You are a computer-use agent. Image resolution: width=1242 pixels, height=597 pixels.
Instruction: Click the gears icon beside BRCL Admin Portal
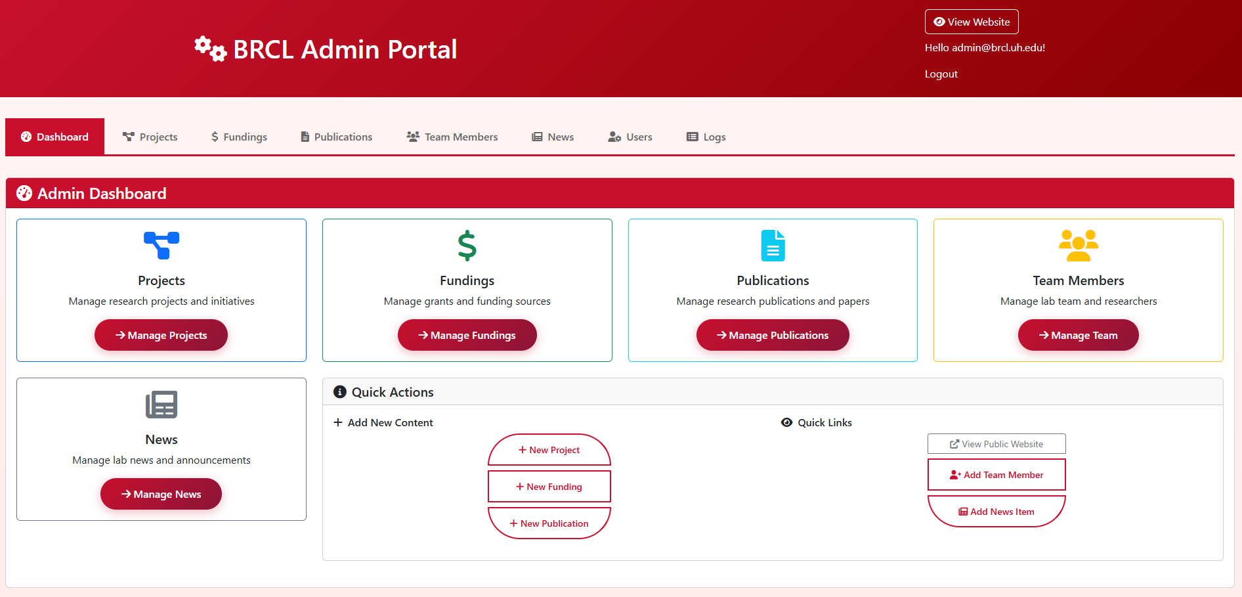point(211,49)
